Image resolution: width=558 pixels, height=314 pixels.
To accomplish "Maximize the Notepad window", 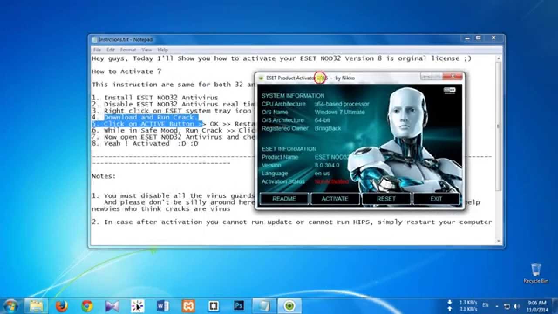I will click(x=478, y=38).
